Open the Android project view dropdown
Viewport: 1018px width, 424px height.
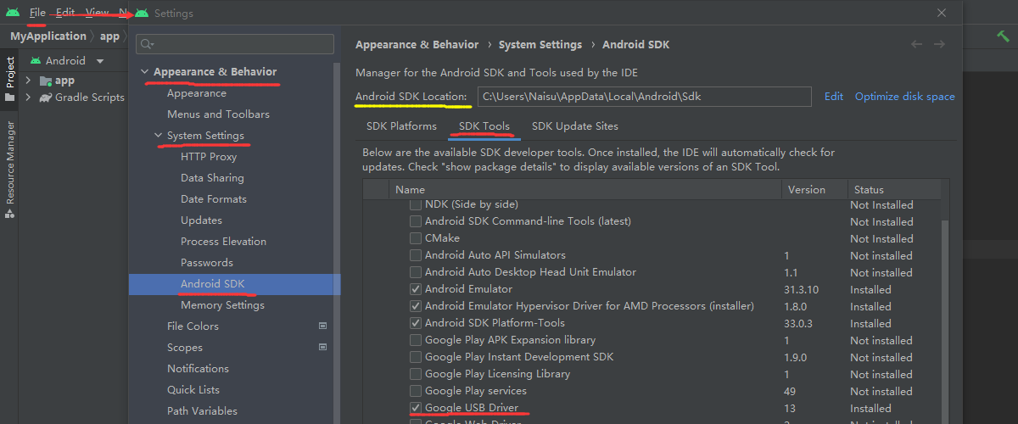(100, 61)
